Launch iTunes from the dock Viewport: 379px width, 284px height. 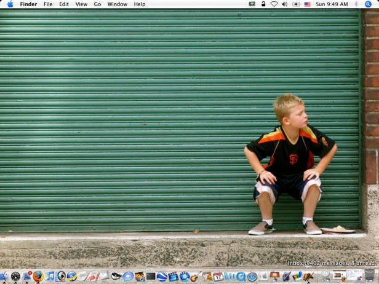click(x=50, y=276)
